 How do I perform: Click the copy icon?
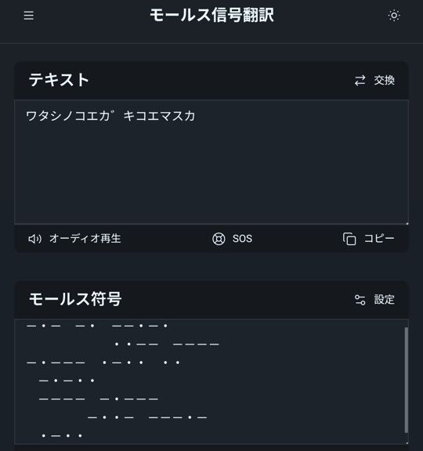pyautogui.click(x=349, y=239)
